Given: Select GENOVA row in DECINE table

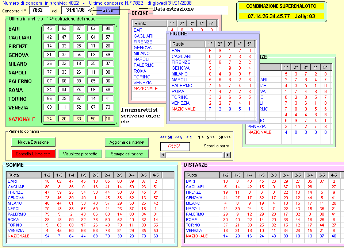Looking at the screenshot, I should pos(149,47).
